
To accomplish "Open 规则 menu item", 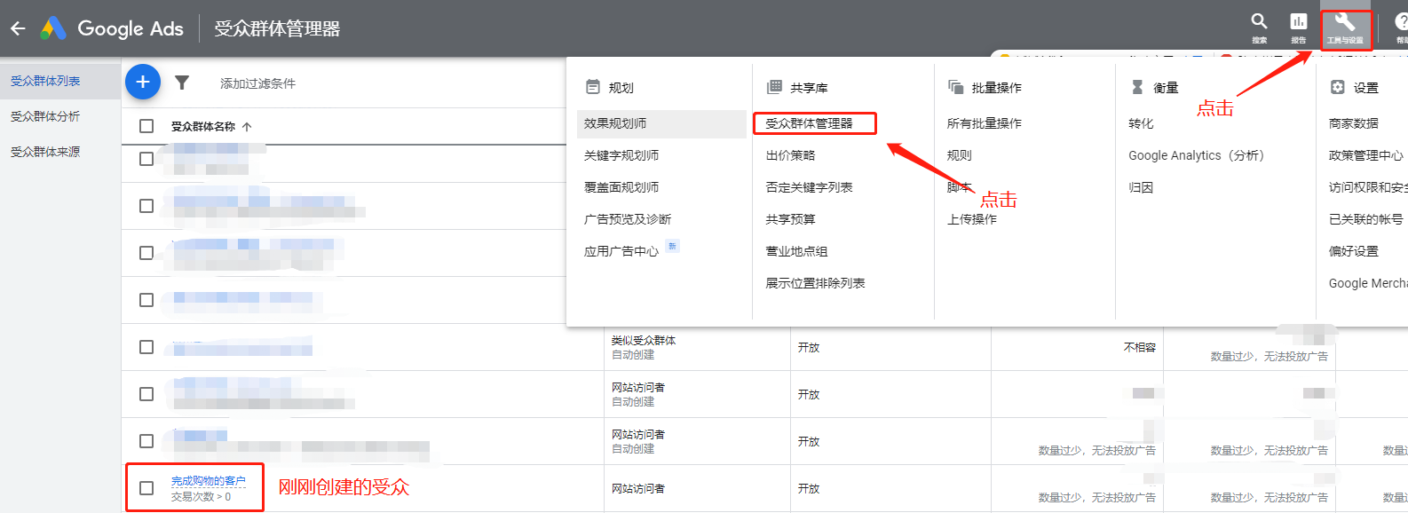I will 960,155.
